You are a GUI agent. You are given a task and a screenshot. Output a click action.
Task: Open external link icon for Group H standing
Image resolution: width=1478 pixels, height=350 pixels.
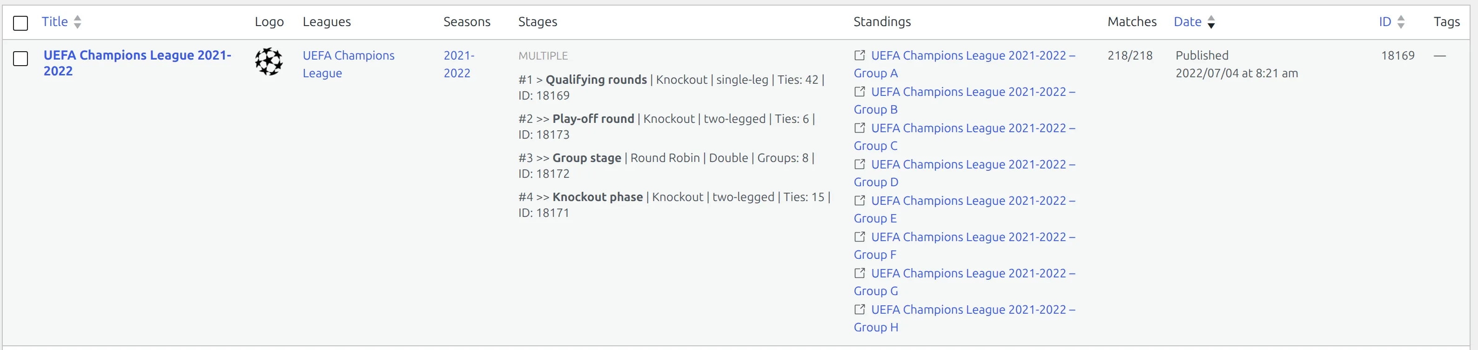(x=860, y=309)
